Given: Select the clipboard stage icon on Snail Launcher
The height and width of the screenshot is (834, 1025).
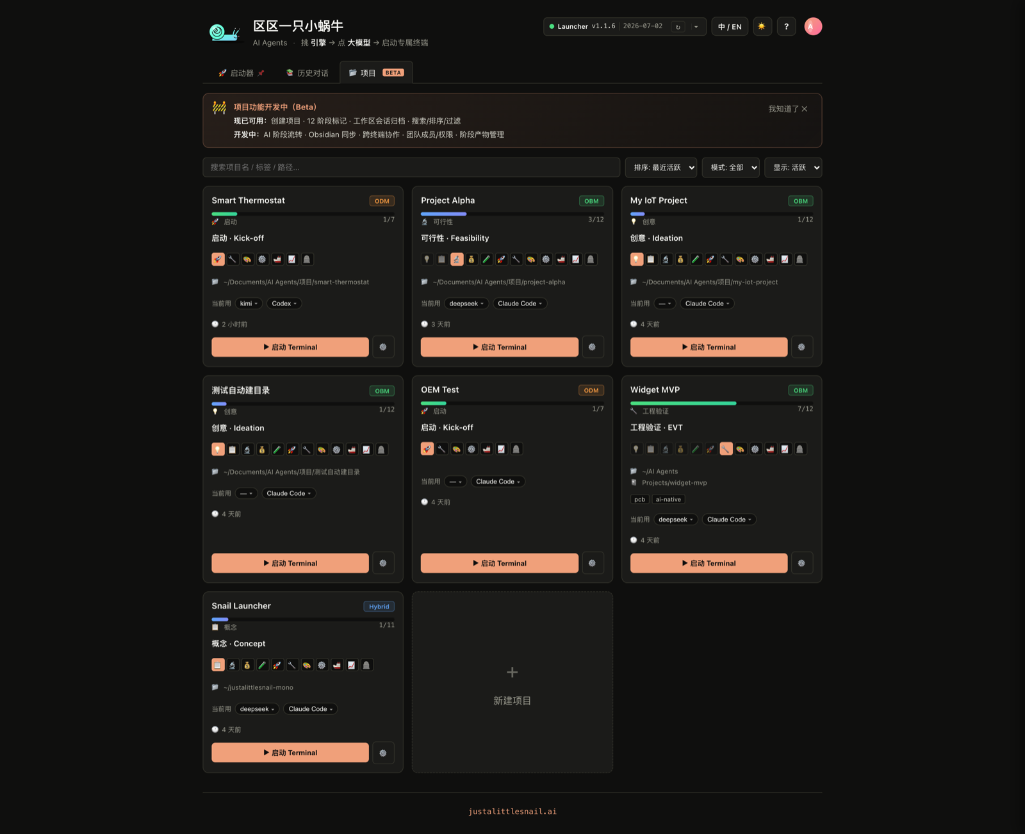Looking at the screenshot, I should click(218, 665).
